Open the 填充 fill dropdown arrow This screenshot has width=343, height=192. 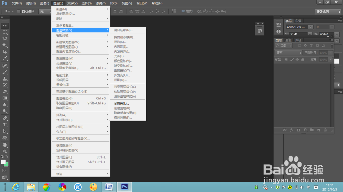[330, 60]
